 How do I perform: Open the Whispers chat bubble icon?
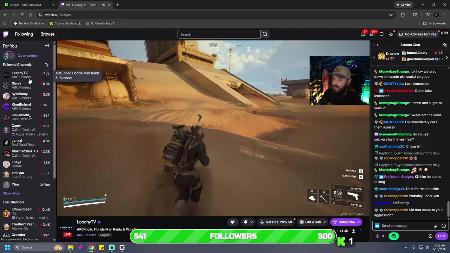(x=381, y=34)
